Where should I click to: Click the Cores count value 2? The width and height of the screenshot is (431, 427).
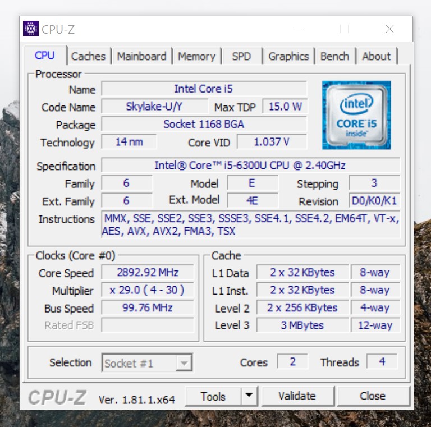coord(292,361)
